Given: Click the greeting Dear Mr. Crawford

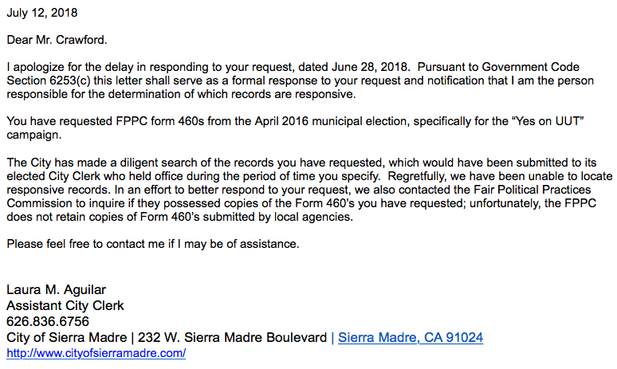Looking at the screenshot, I should click(57, 40).
